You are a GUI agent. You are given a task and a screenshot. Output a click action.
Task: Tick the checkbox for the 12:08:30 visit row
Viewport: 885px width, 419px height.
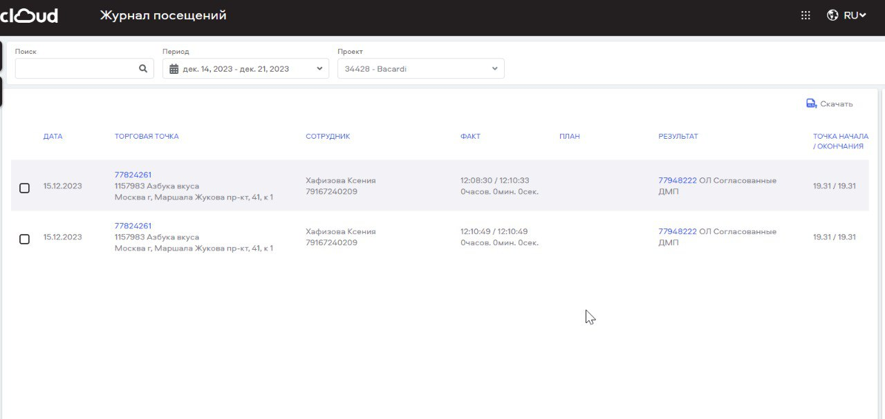click(x=24, y=188)
